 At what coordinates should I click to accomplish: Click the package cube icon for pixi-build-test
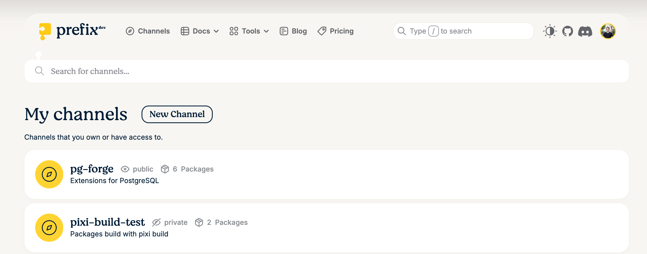199,222
